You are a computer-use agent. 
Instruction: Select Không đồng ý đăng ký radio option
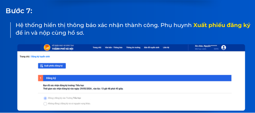[45, 104]
